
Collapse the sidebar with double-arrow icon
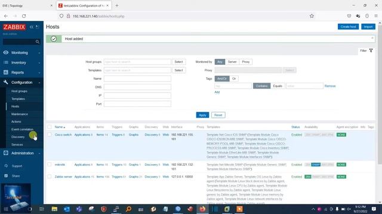(x=32, y=27)
